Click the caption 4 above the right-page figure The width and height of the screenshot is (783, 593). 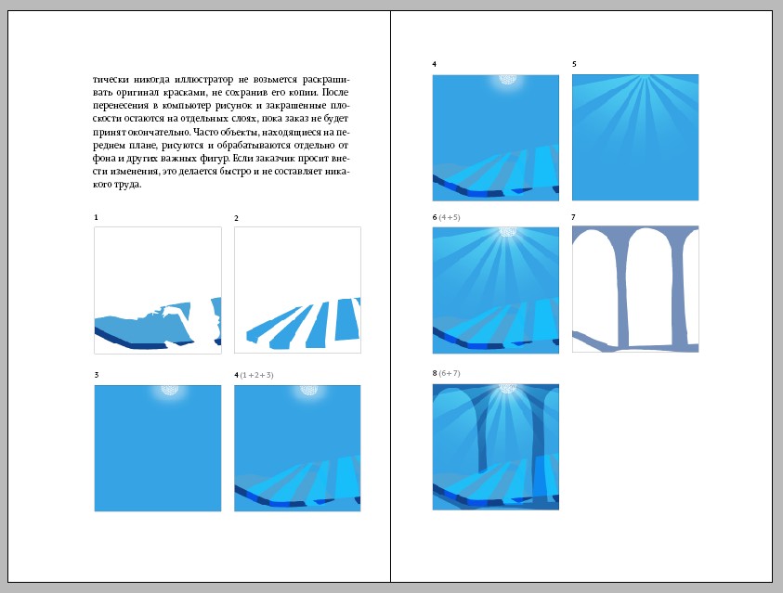tap(435, 64)
